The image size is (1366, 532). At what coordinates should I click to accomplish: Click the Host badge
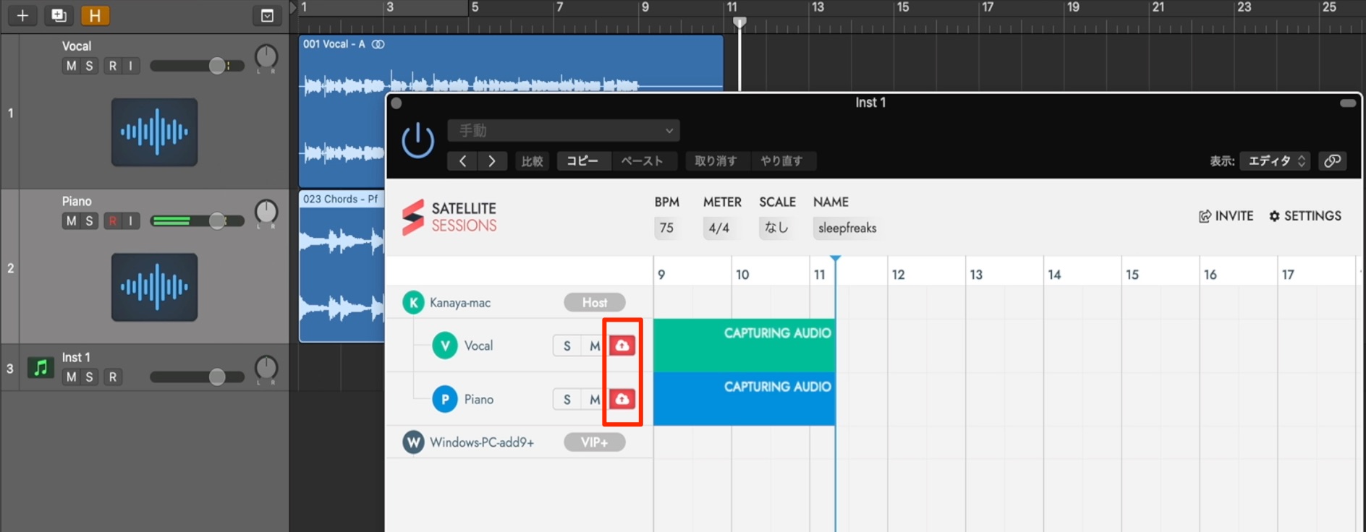pos(595,303)
